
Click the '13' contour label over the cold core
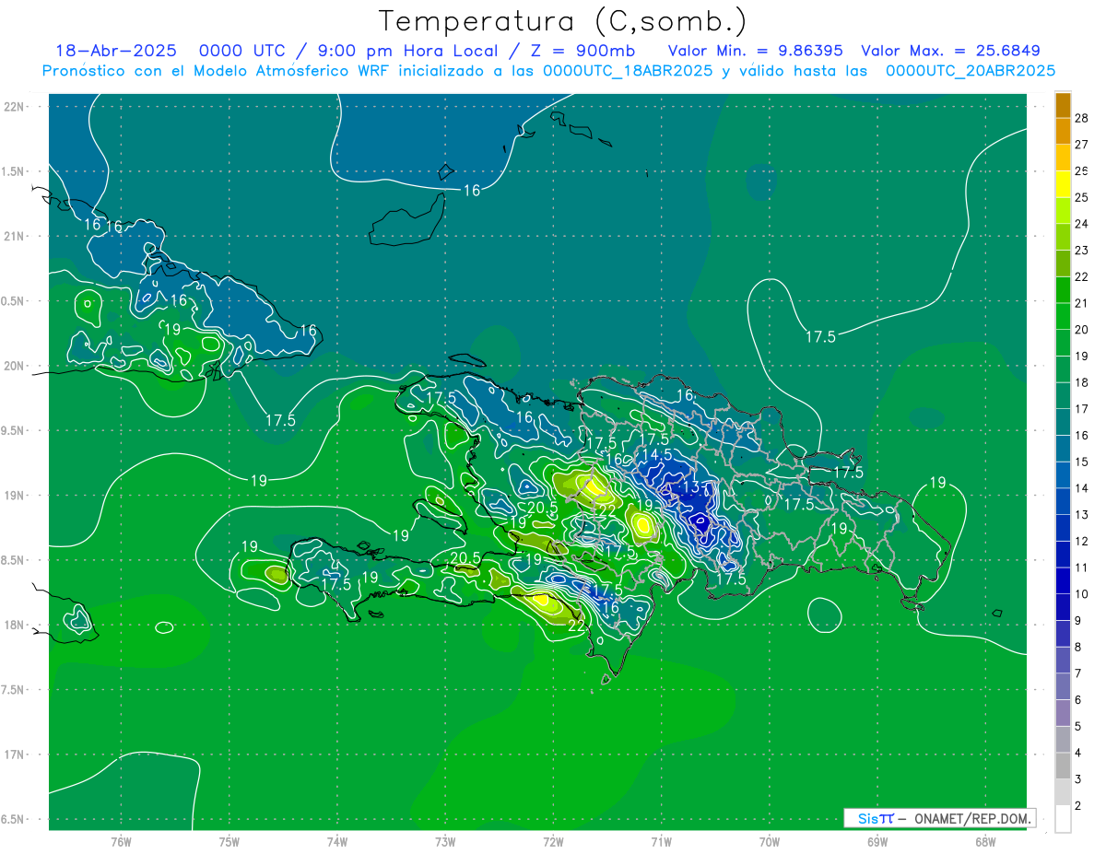coord(692,487)
